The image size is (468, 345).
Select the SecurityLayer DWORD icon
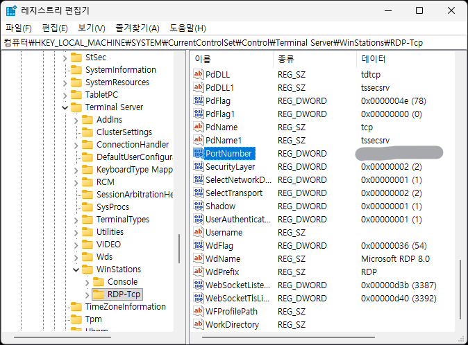[x=199, y=166]
